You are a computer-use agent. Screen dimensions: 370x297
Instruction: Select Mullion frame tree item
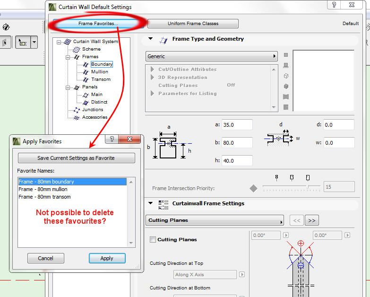pyautogui.click(x=100, y=72)
